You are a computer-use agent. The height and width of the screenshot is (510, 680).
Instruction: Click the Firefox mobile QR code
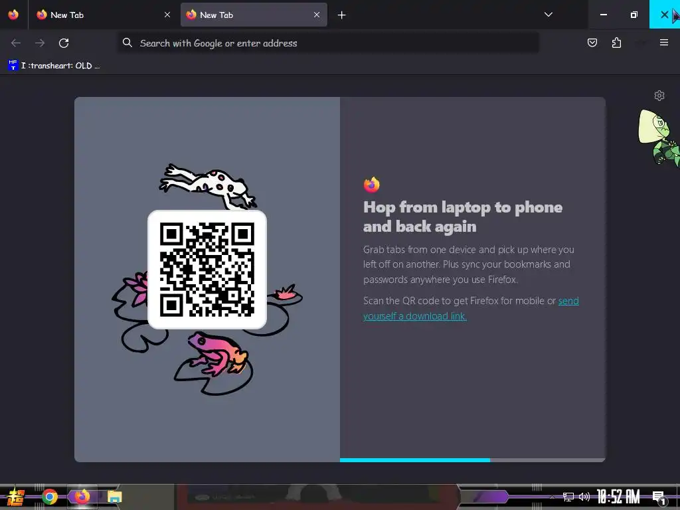(207, 270)
